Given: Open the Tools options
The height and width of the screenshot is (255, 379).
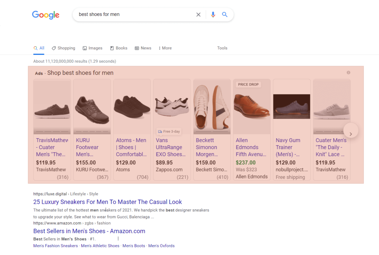Looking at the screenshot, I should point(222,48).
